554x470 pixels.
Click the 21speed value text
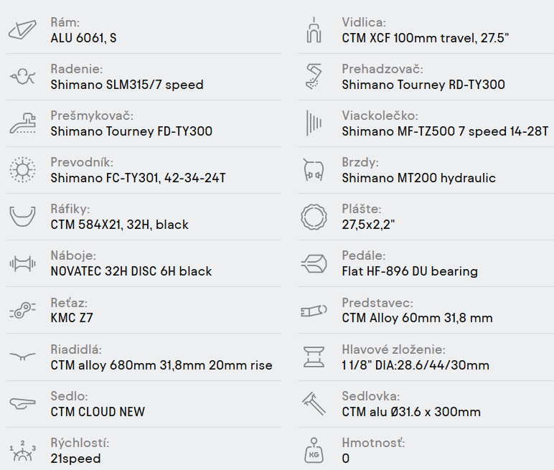[75, 459]
